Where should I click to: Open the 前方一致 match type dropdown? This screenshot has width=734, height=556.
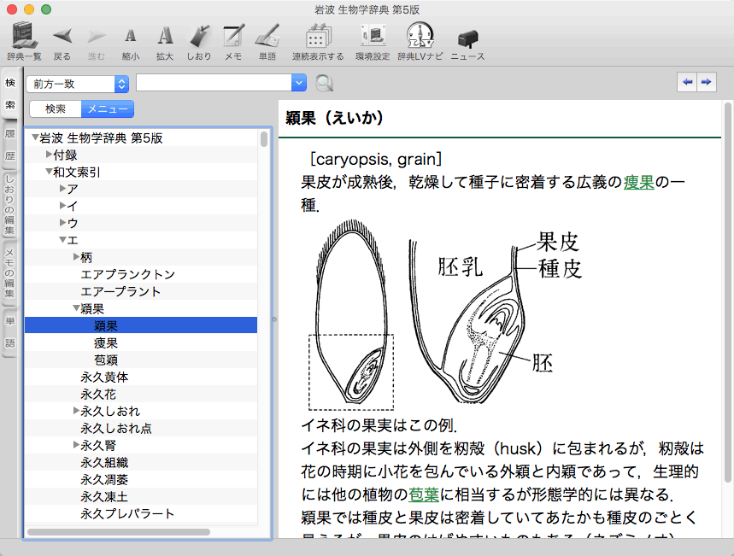78,84
